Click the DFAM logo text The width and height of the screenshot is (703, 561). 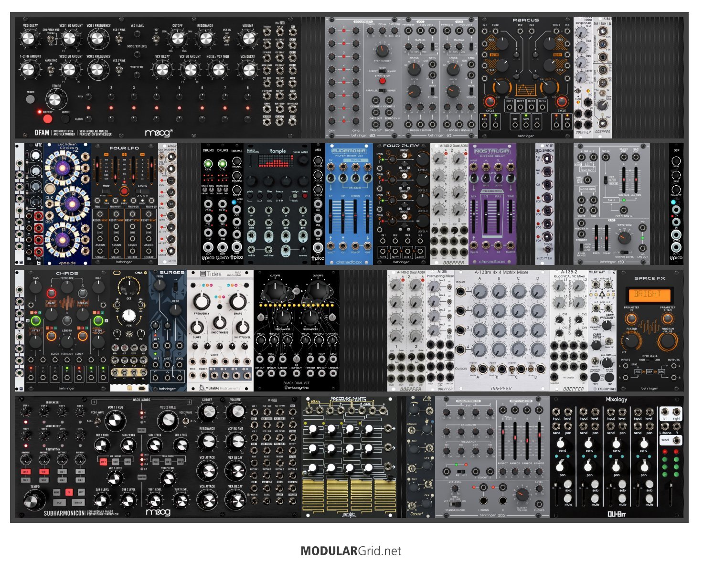coord(42,133)
